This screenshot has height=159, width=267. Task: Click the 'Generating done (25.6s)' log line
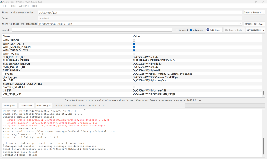click(x=20, y=155)
